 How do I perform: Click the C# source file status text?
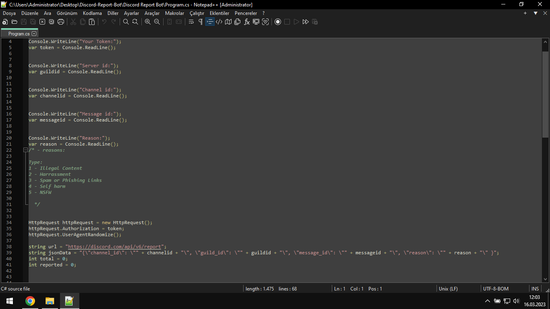pos(15,289)
